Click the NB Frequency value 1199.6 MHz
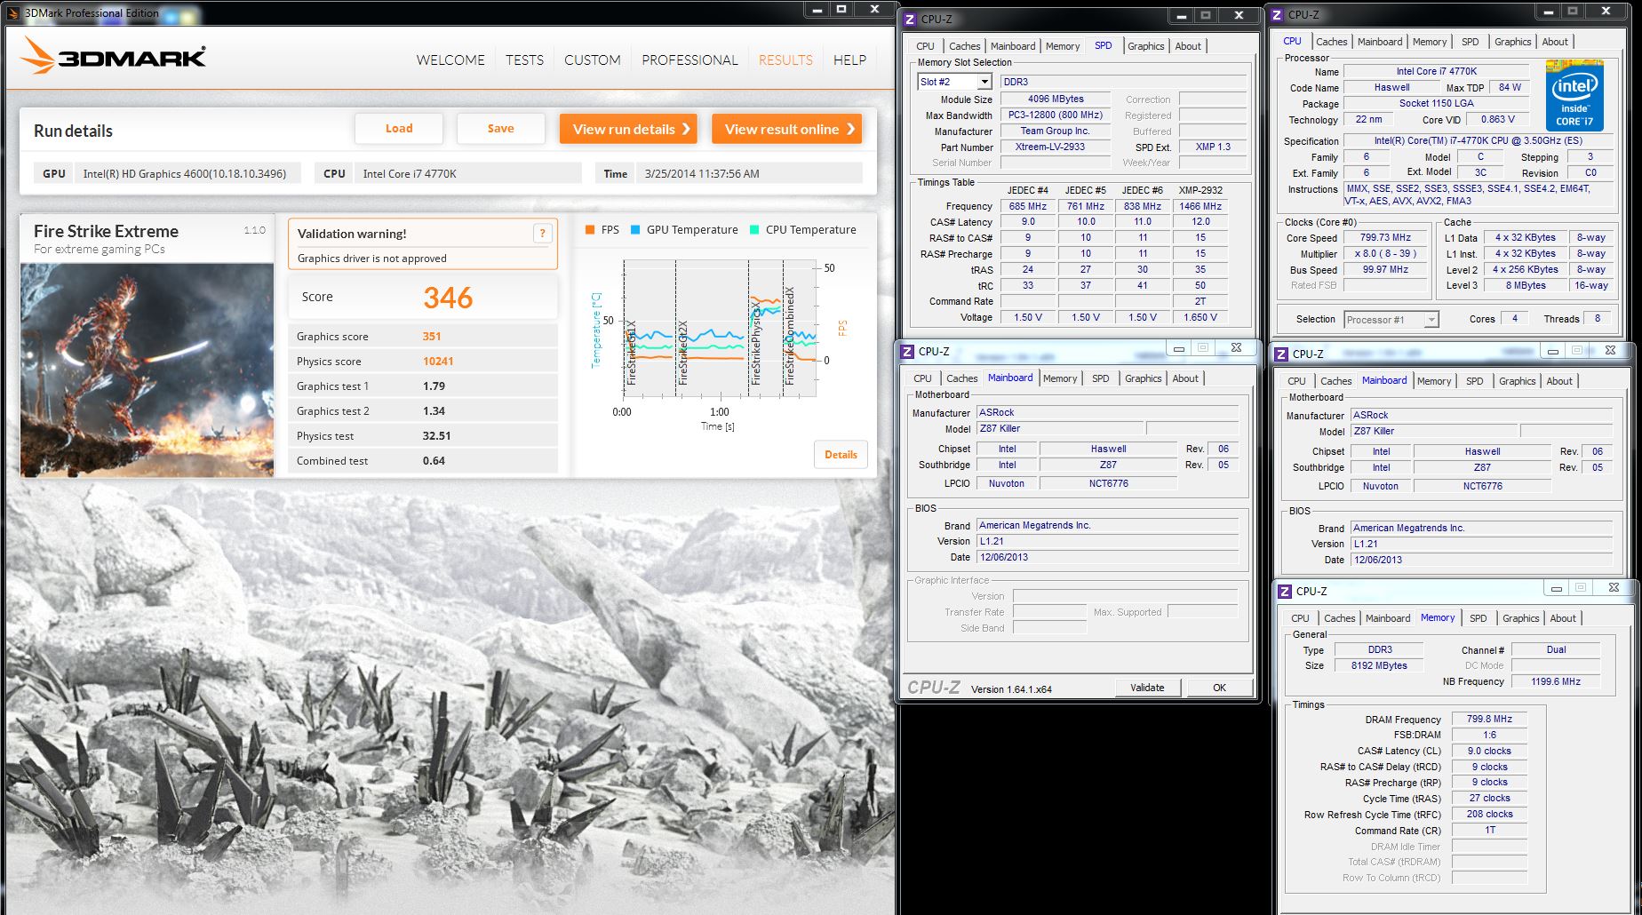This screenshot has height=915, width=1642. (1555, 681)
